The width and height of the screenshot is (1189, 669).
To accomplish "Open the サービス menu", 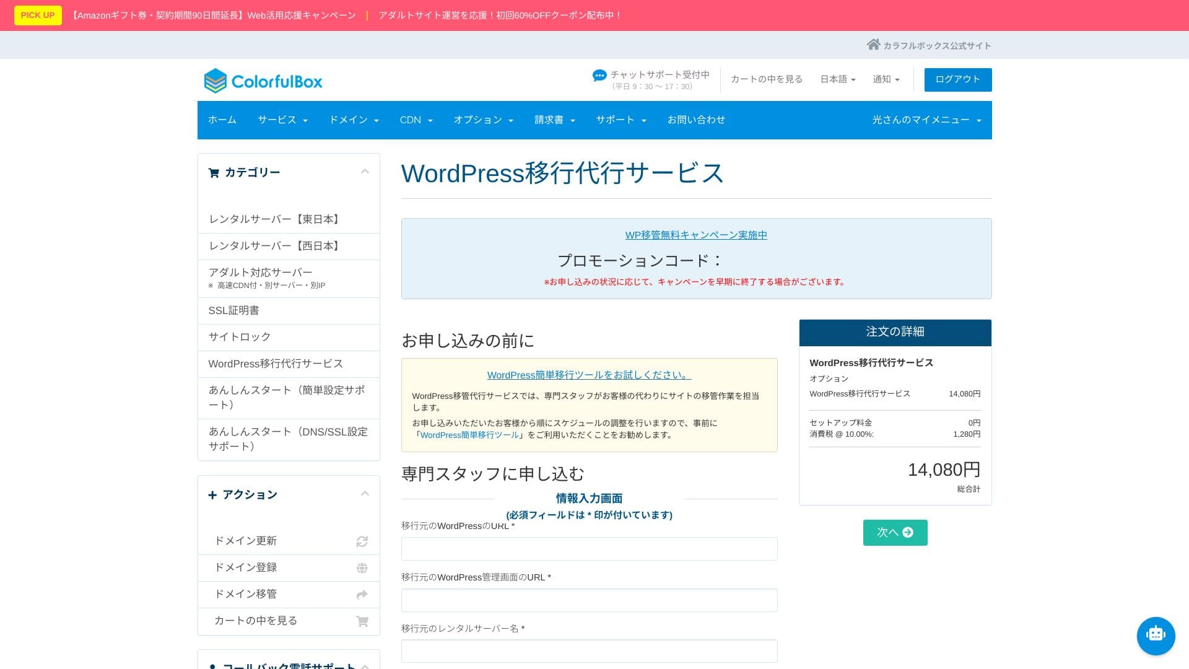I will [x=282, y=120].
